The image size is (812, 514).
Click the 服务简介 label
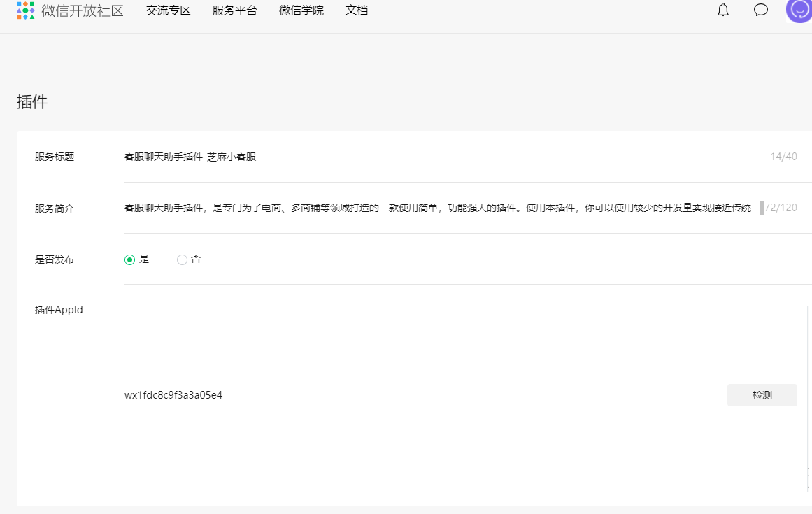[55, 208]
